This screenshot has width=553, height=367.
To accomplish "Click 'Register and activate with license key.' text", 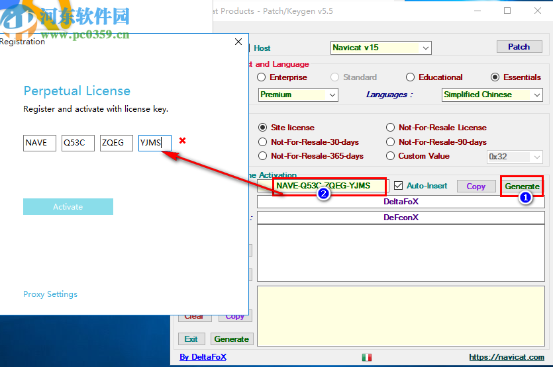I will (x=95, y=109).
